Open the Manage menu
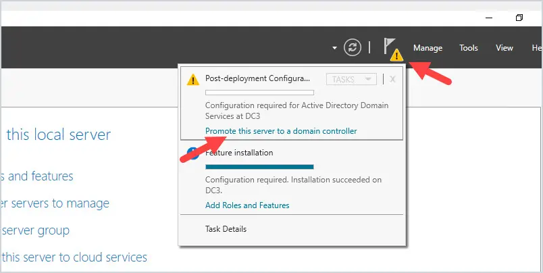 (x=428, y=48)
